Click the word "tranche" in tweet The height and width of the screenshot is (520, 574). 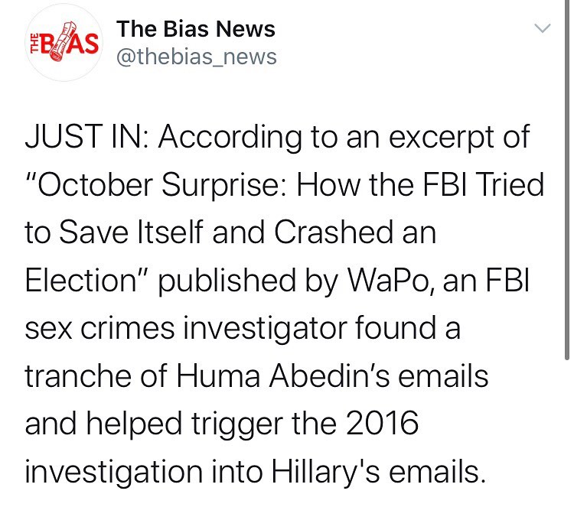[x=78, y=376]
